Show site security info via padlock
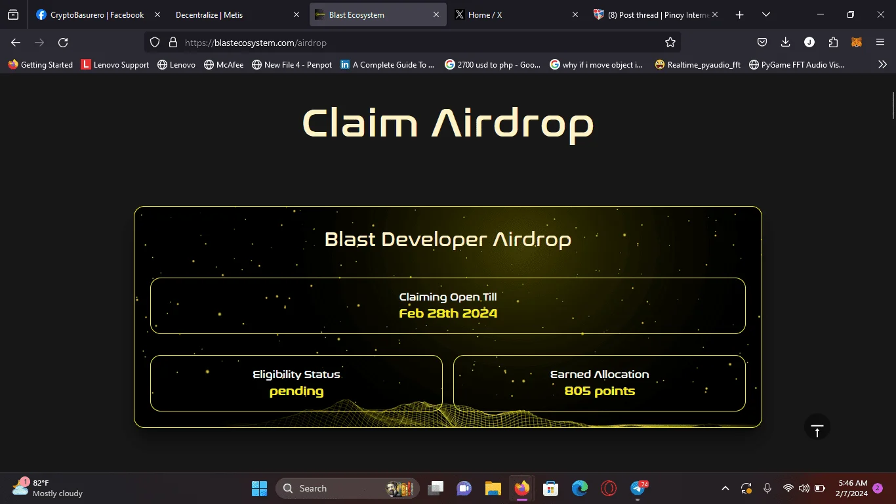This screenshot has height=504, width=896. (173, 42)
